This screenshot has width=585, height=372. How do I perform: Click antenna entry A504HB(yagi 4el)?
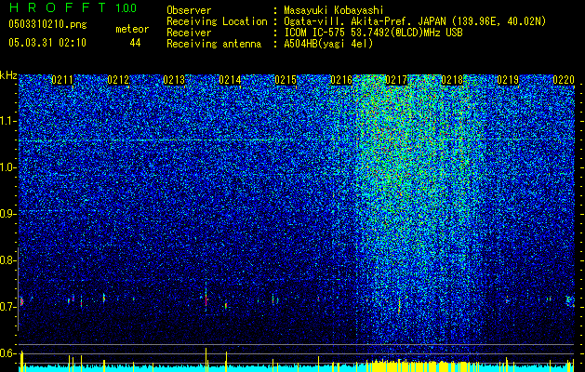pos(328,44)
